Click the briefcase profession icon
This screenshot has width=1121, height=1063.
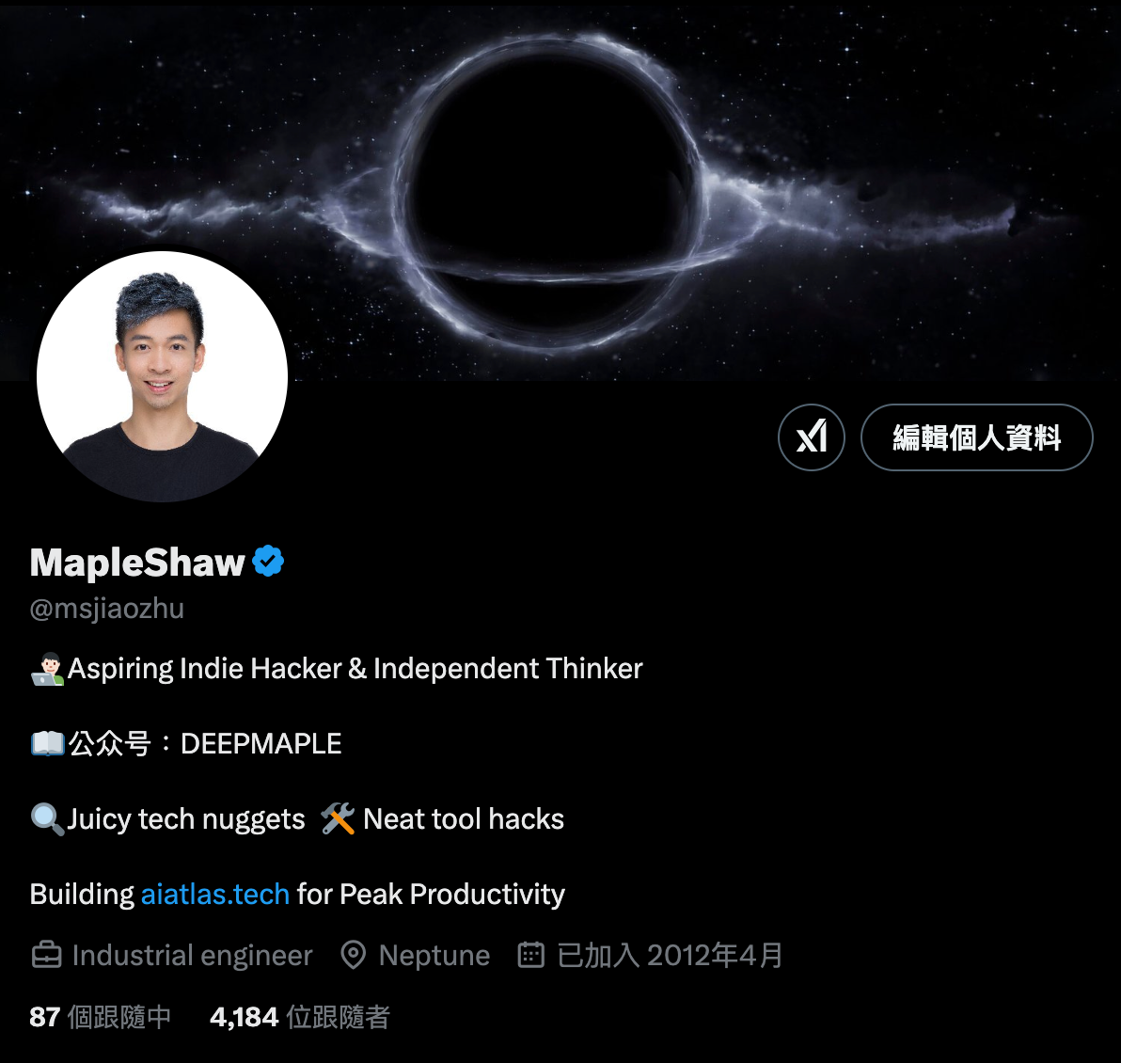click(46, 955)
